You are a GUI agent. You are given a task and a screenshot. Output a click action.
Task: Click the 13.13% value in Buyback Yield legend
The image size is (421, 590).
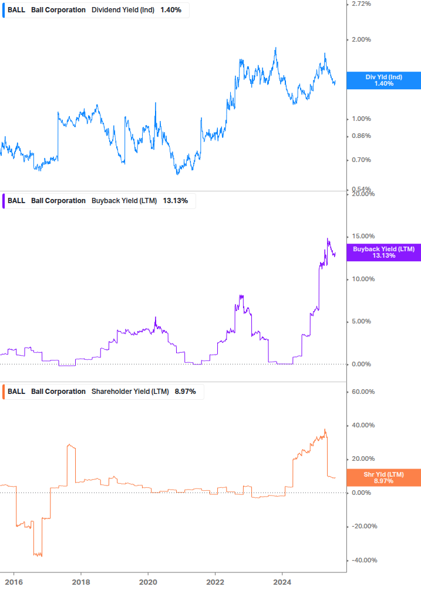tap(176, 201)
